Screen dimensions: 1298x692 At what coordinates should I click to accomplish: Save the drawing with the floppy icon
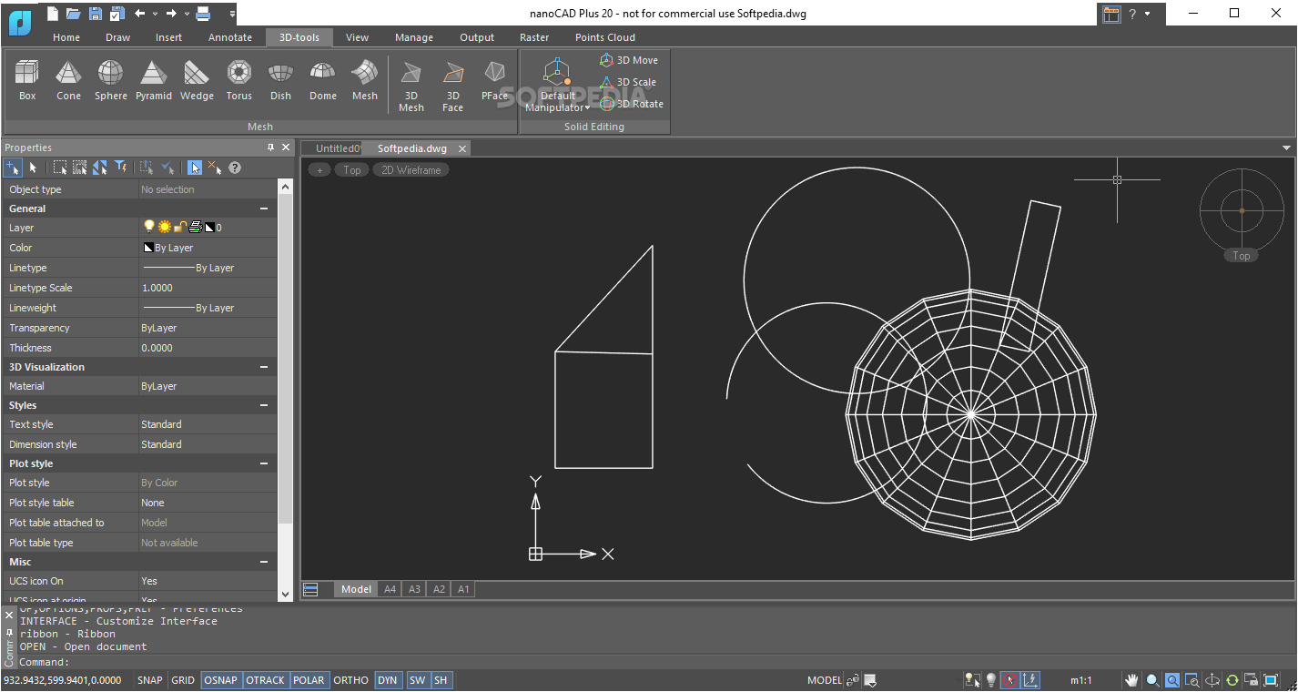coord(95,14)
